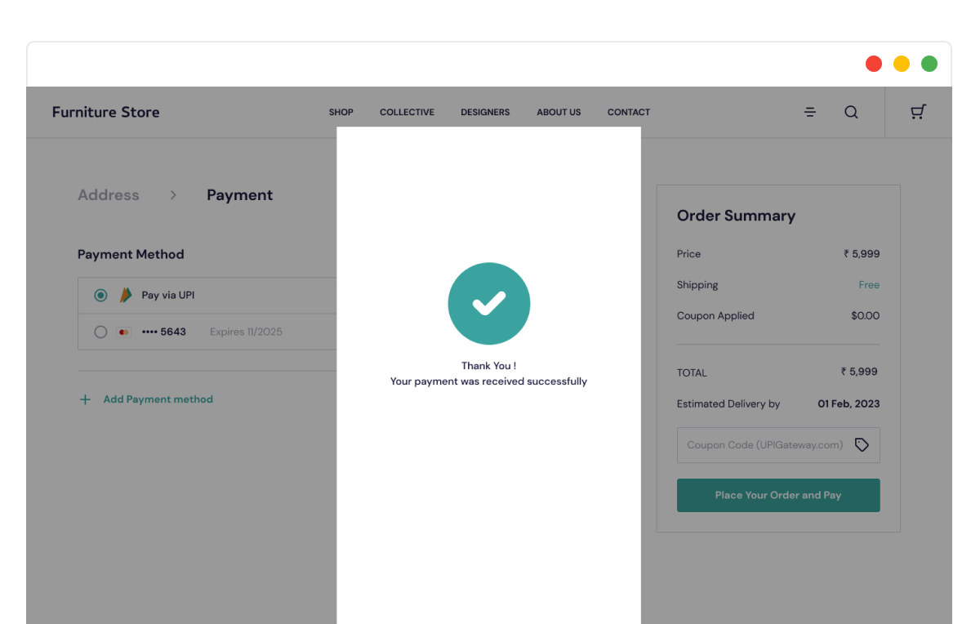Viewport: 980px width, 624px height.
Task: Click the Mastercard icon beside card 5643
Action: (124, 332)
